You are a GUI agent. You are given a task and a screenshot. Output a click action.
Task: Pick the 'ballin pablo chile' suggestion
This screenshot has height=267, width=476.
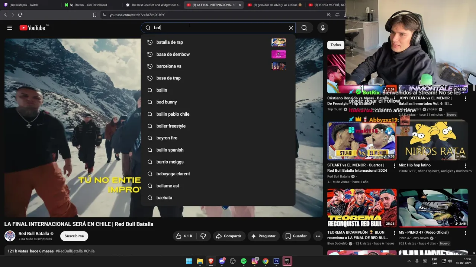(x=218, y=114)
